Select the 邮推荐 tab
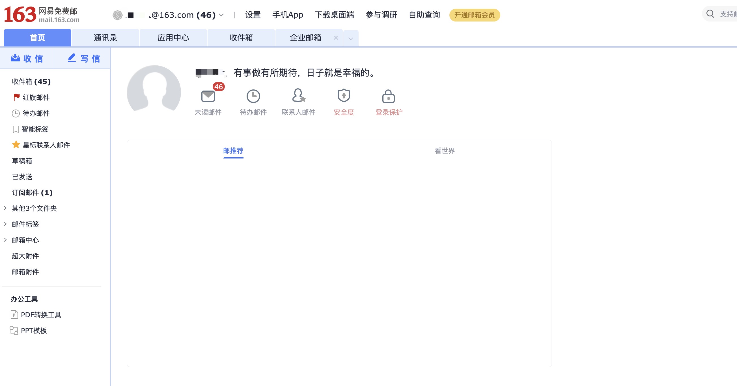Screen dimensions: 737x386 click(x=233, y=151)
